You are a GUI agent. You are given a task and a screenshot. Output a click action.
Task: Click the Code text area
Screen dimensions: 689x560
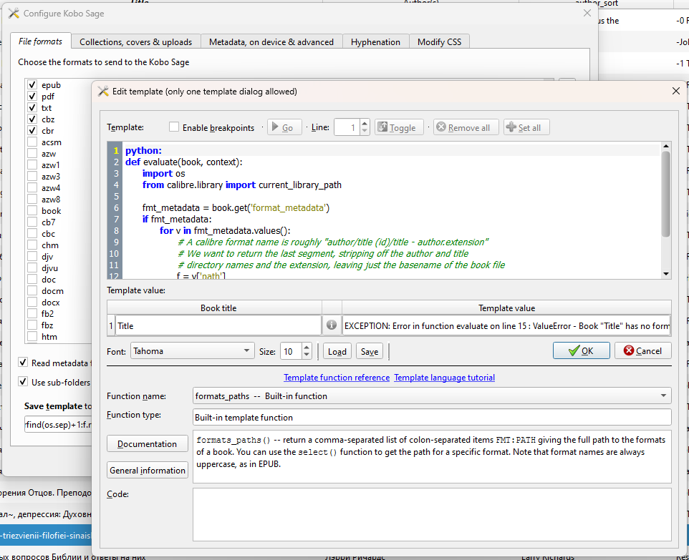[x=431, y=514]
